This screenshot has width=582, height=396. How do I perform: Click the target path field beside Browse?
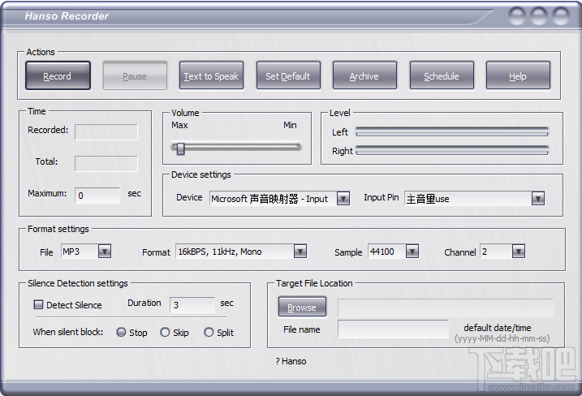(446, 308)
